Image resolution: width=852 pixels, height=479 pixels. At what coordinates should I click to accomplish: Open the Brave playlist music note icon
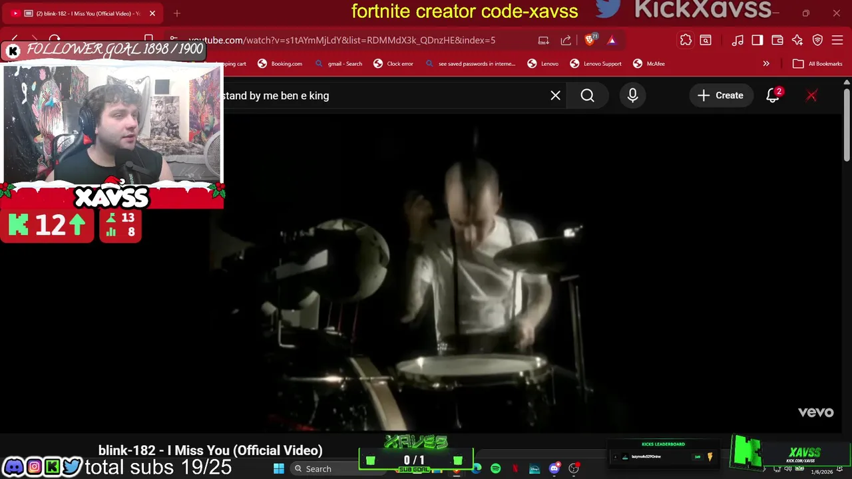tap(738, 40)
